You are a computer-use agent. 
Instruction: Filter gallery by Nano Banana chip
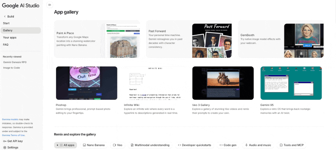tap(93, 145)
